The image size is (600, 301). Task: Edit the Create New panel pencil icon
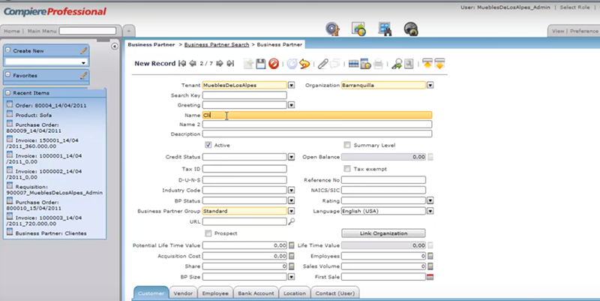(x=84, y=51)
